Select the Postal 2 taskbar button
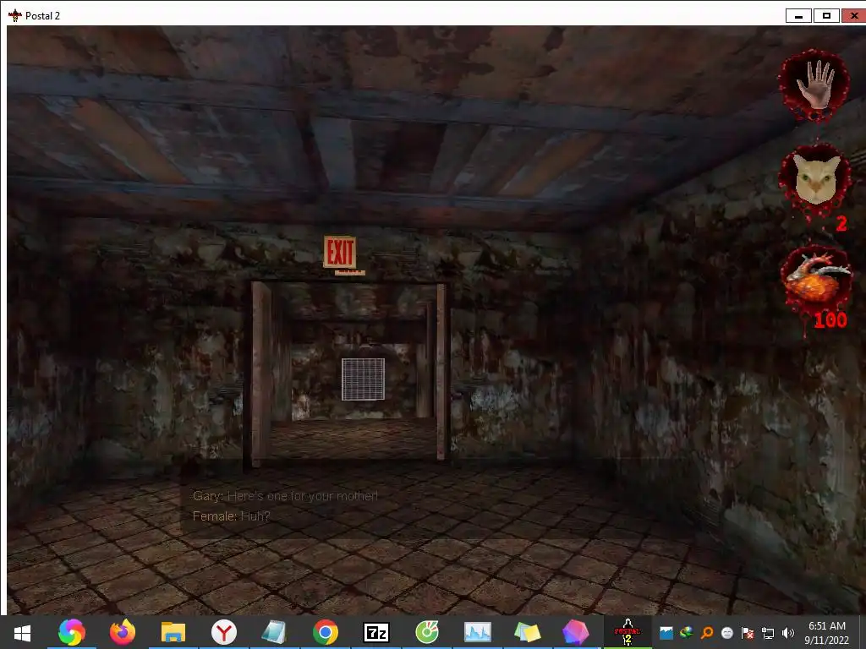Image resolution: width=866 pixels, height=649 pixels. click(628, 632)
